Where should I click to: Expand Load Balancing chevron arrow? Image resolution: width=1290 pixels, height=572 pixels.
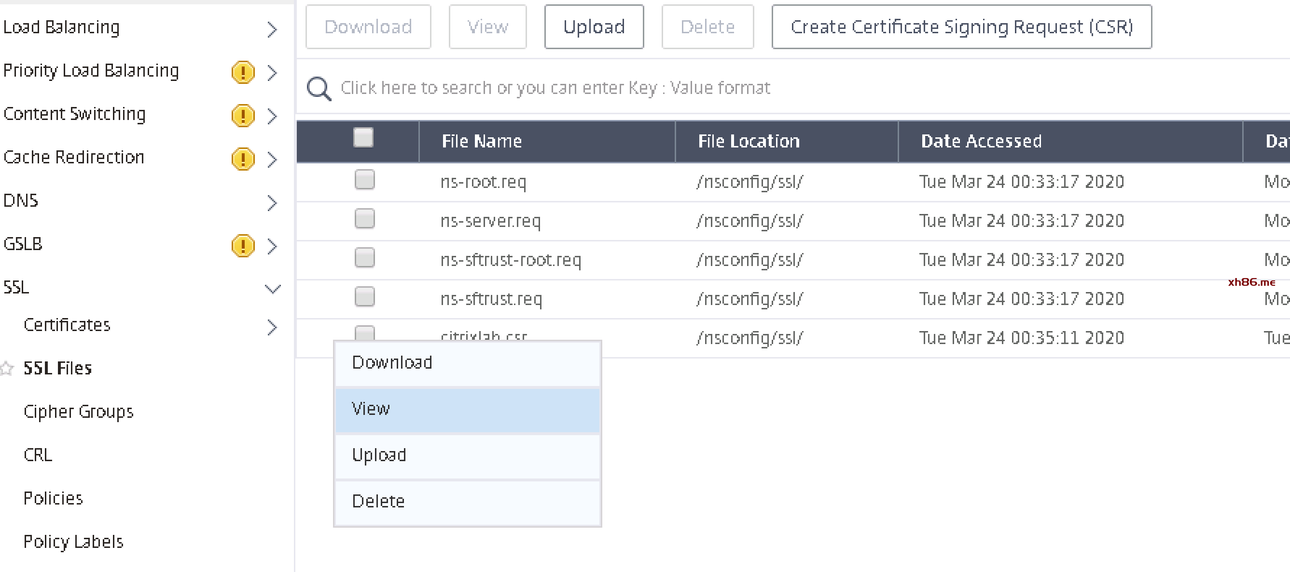272,29
